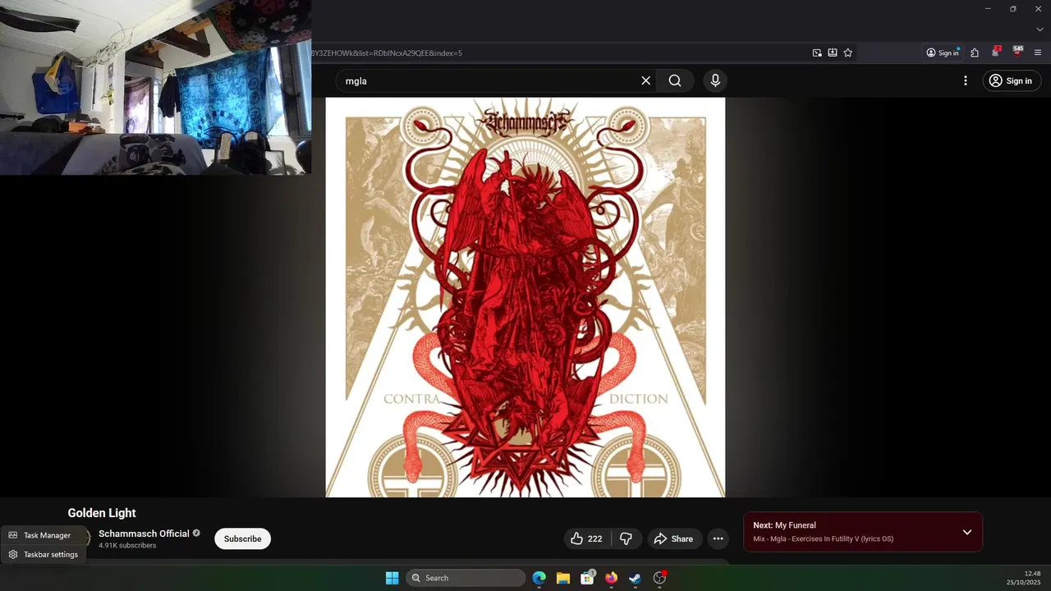
Task: Share the Golden Light video
Action: coord(673,538)
